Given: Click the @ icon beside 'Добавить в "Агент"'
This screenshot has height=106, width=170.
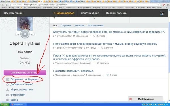Looking at the screenshot, I should click(x=7, y=85).
